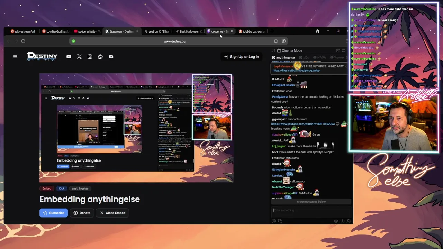The image size is (443, 249).
Task: Click the anythingelse tag
Action: pyautogui.click(x=80, y=188)
